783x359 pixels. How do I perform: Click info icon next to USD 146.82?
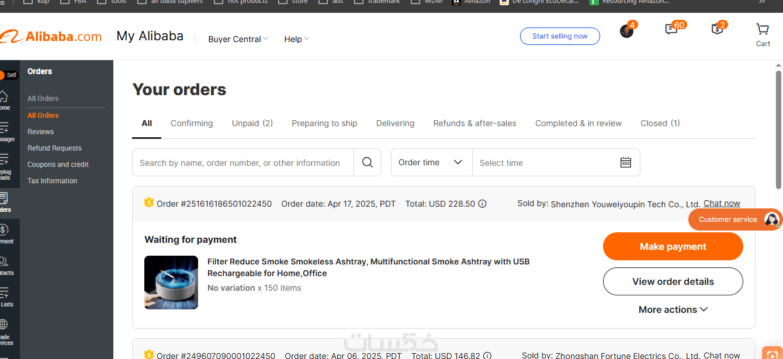(x=487, y=355)
